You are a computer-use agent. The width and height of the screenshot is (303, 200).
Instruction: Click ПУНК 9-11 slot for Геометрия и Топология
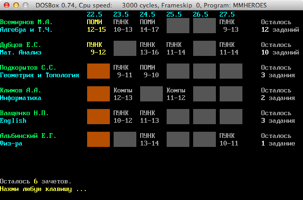pos(123,71)
